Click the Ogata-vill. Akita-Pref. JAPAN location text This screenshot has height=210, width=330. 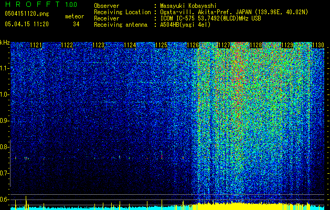[x=234, y=12]
